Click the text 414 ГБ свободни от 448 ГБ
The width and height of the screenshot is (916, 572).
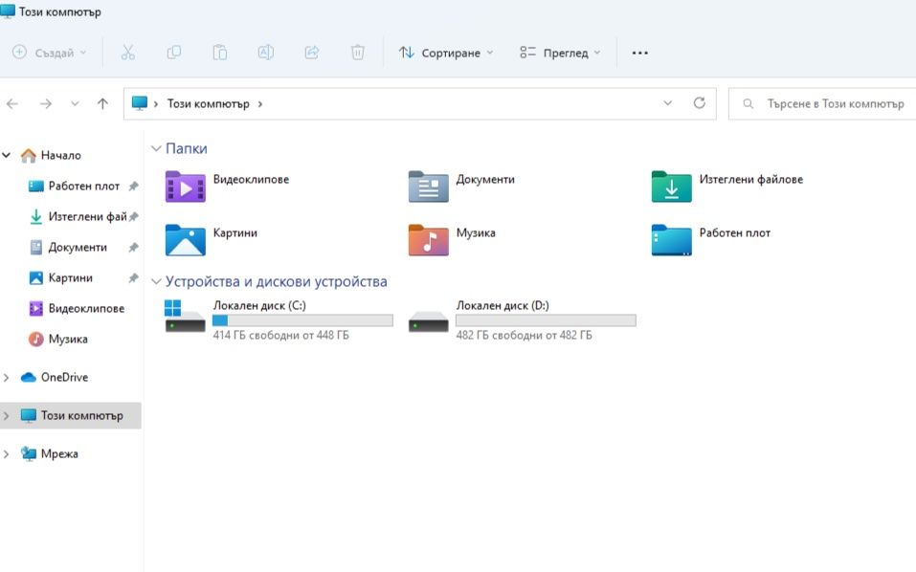pyautogui.click(x=281, y=336)
